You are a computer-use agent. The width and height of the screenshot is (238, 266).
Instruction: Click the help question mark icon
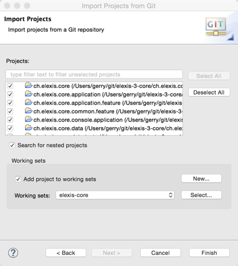(x=13, y=253)
